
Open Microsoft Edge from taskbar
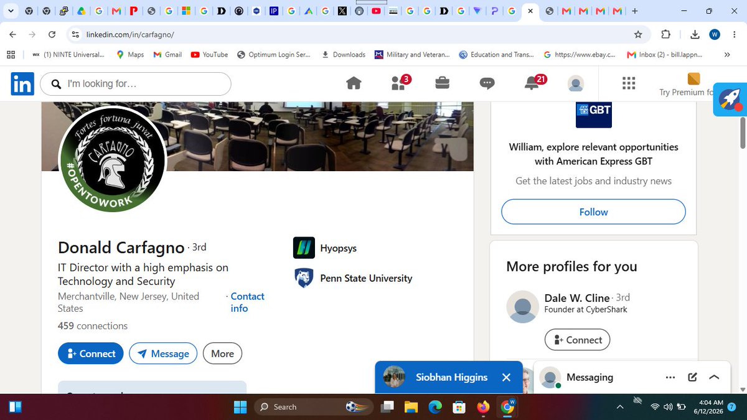[435, 407]
